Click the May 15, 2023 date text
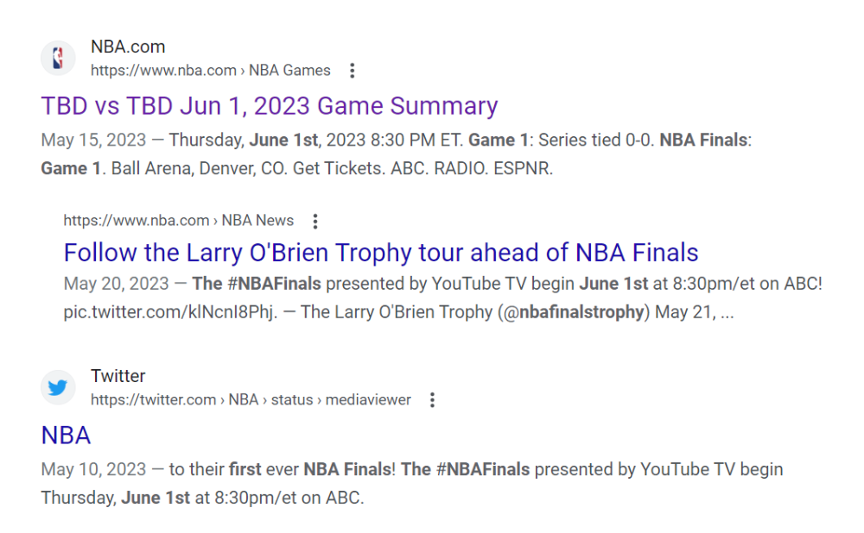The image size is (864, 533). pyautogui.click(x=93, y=140)
